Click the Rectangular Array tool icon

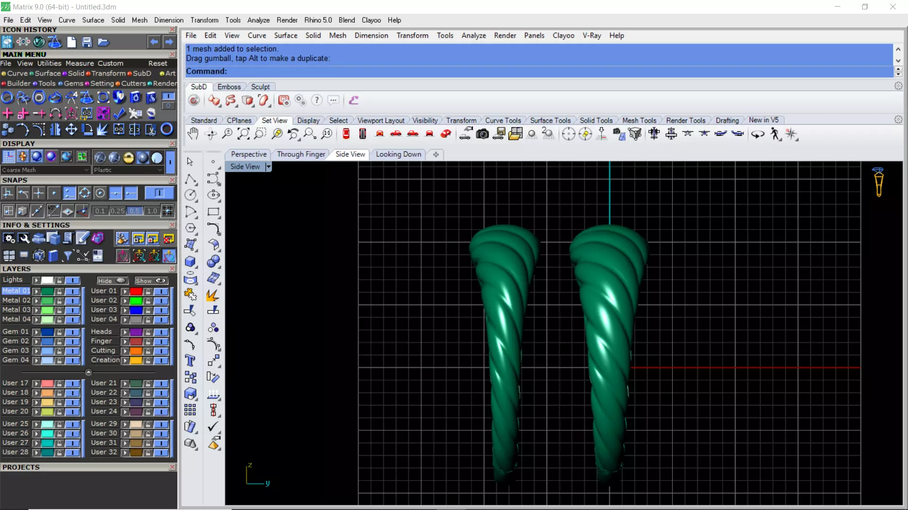[190, 410]
